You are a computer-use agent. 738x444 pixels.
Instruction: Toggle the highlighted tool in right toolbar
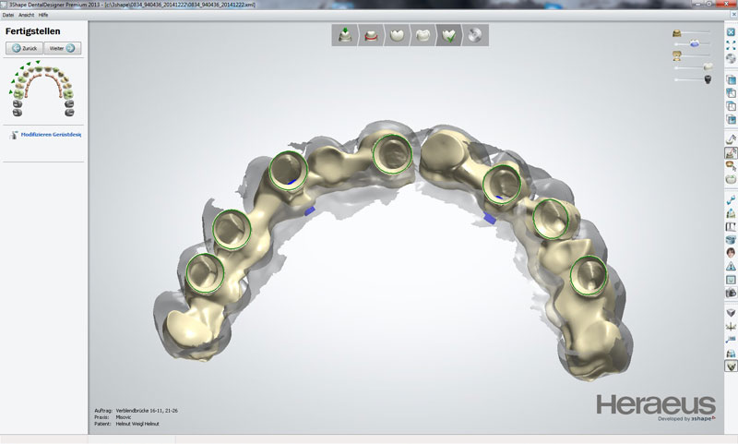tap(731, 152)
